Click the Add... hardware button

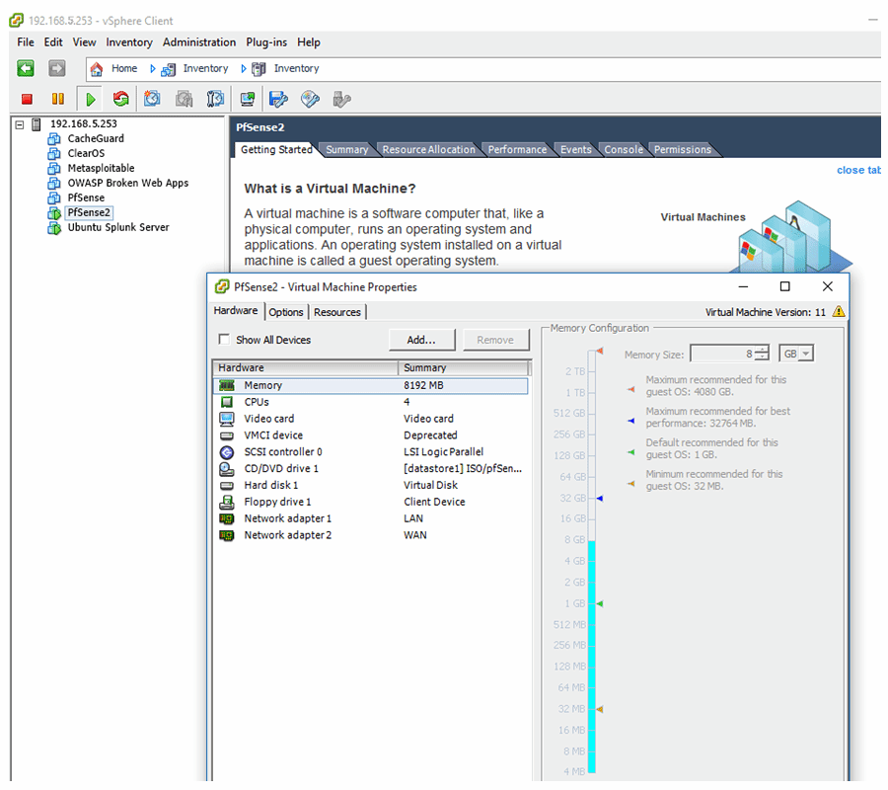tap(421, 340)
